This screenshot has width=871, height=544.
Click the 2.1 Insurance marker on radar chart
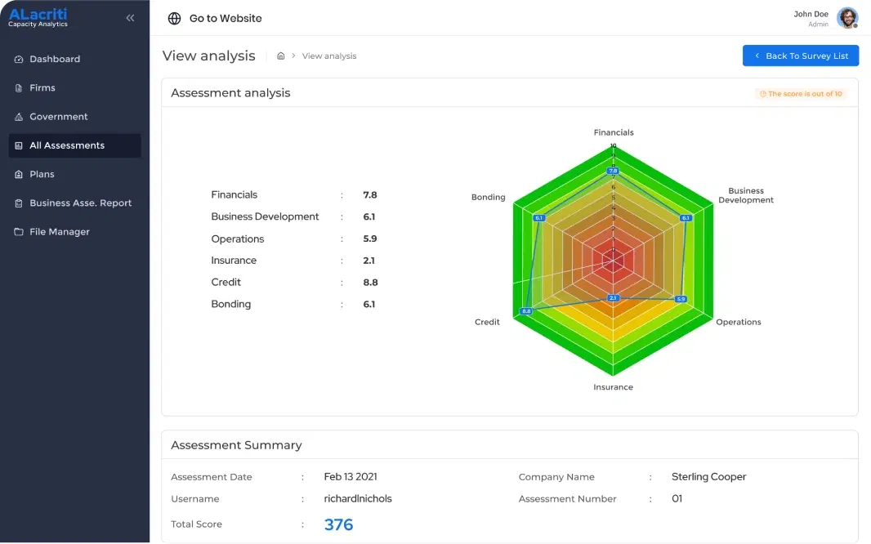coord(613,298)
